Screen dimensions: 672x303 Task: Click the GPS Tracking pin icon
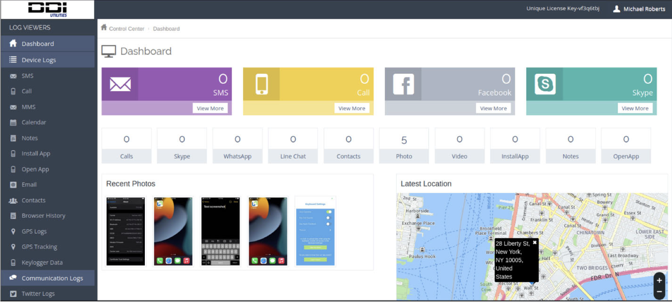coord(13,246)
